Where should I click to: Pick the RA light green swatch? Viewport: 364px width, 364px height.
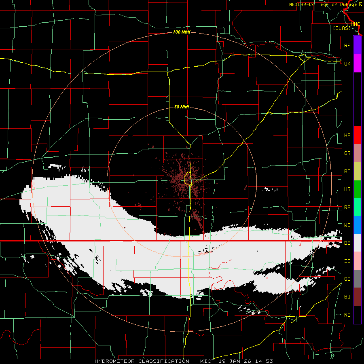tap(357, 207)
